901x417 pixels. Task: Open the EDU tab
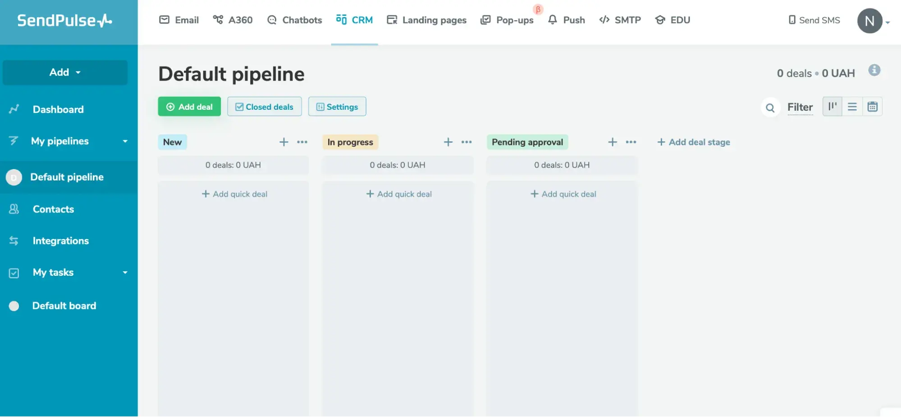(672, 20)
